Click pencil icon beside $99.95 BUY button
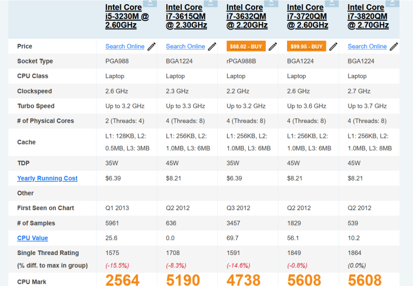The width and height of the screenshot is (413, 286). click(333, 46)
